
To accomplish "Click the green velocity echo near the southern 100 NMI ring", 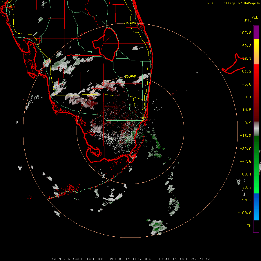I will coord(157,227).
